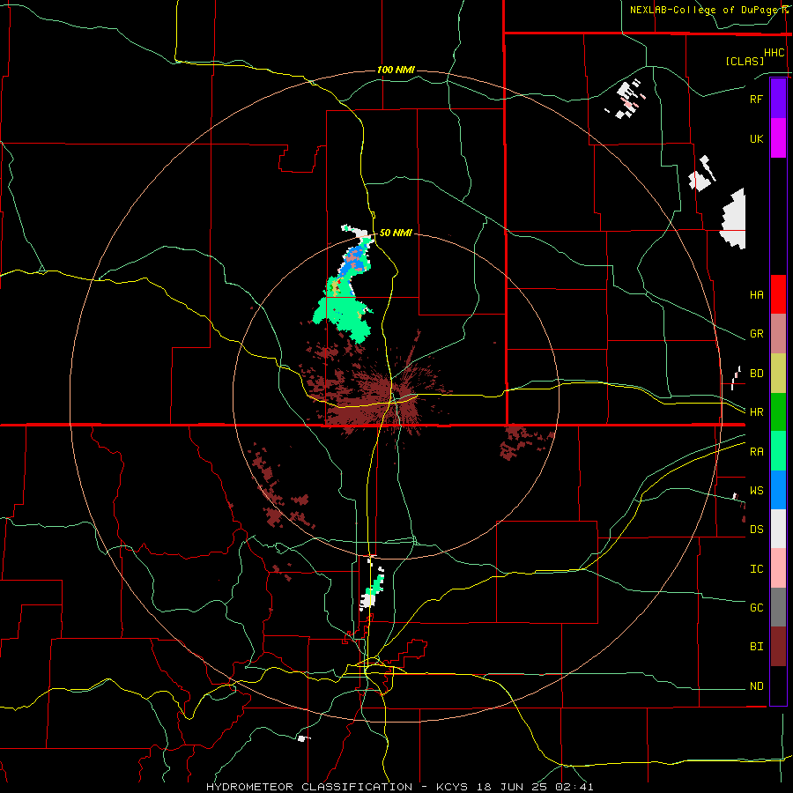Click the HR legend label
Screen dimensions: 793x793
pos(756,412)
